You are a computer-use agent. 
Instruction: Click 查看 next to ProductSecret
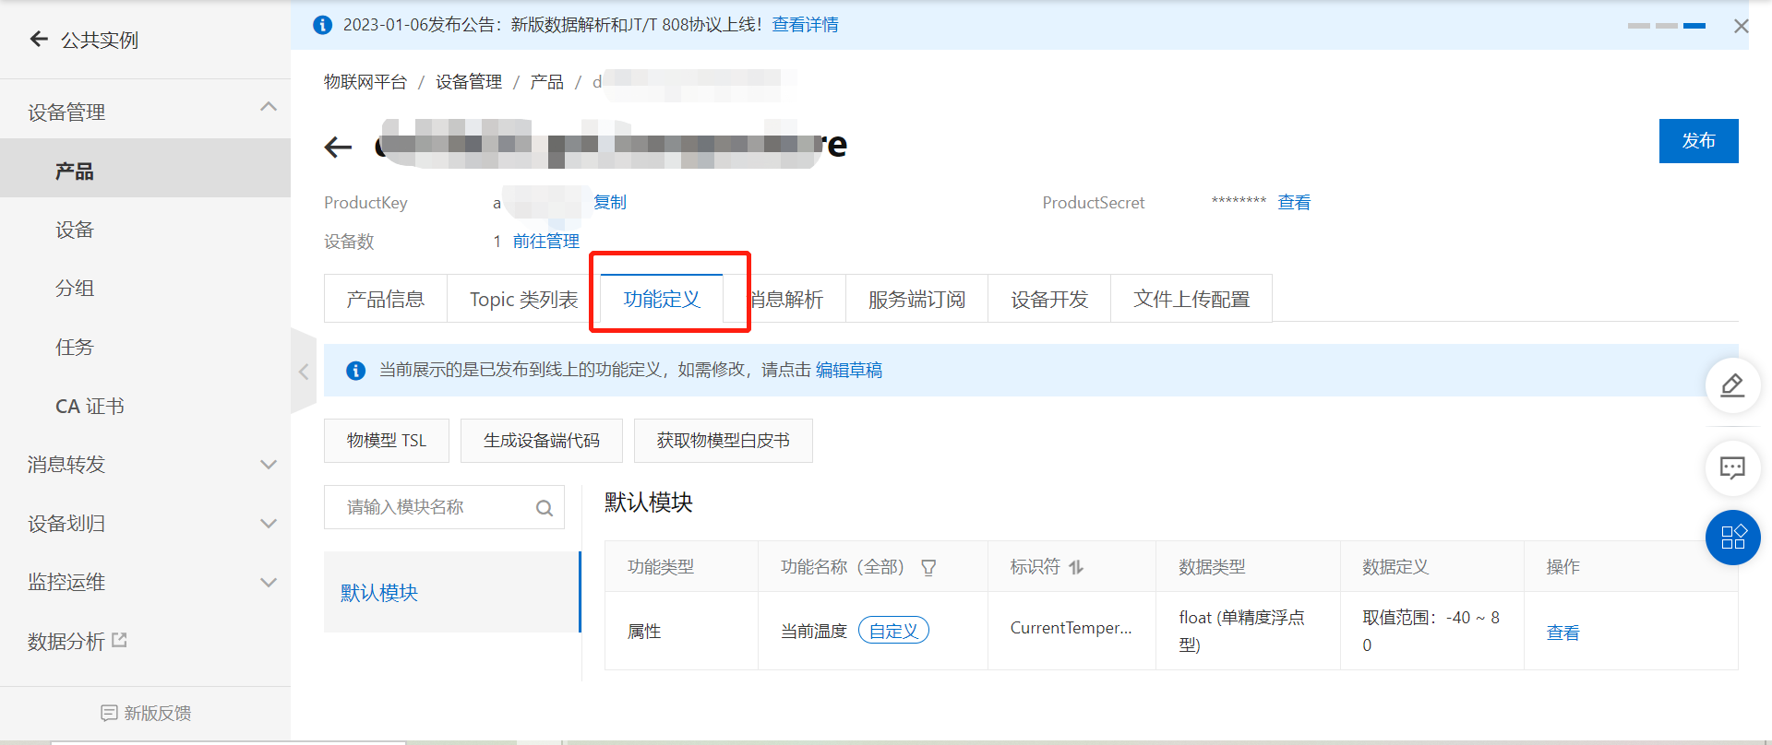pos(1294,203)
